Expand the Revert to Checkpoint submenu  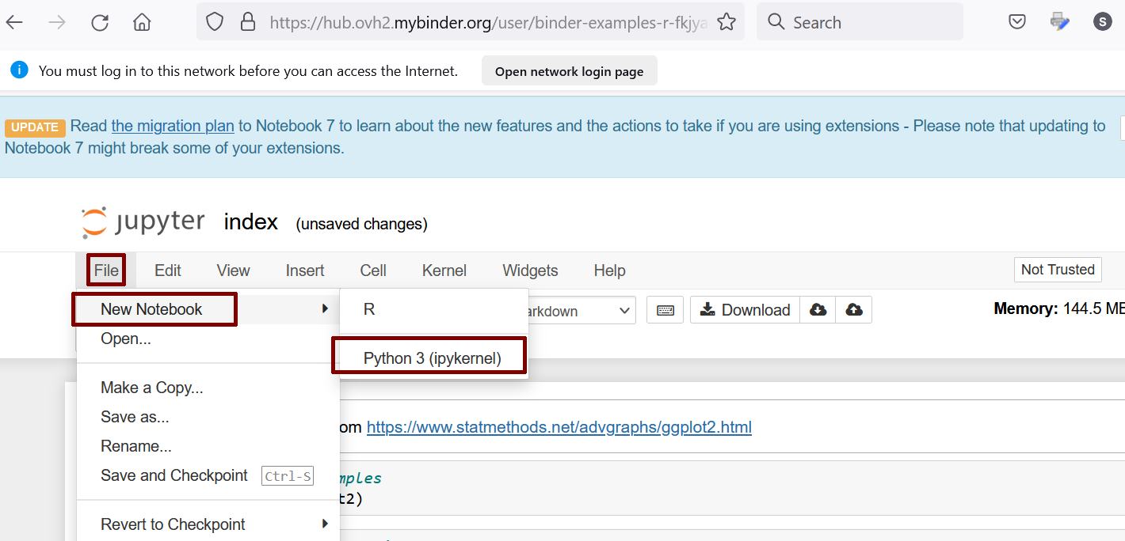click(208, 524)
